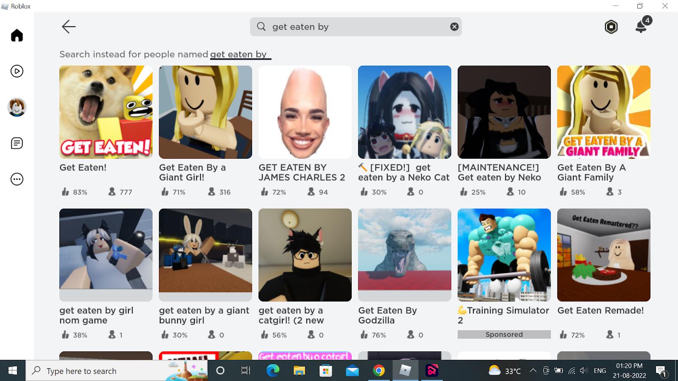The height and width of the screenshot is (381, 678).
Task: Click the back arrow
Action: point(69,27)
